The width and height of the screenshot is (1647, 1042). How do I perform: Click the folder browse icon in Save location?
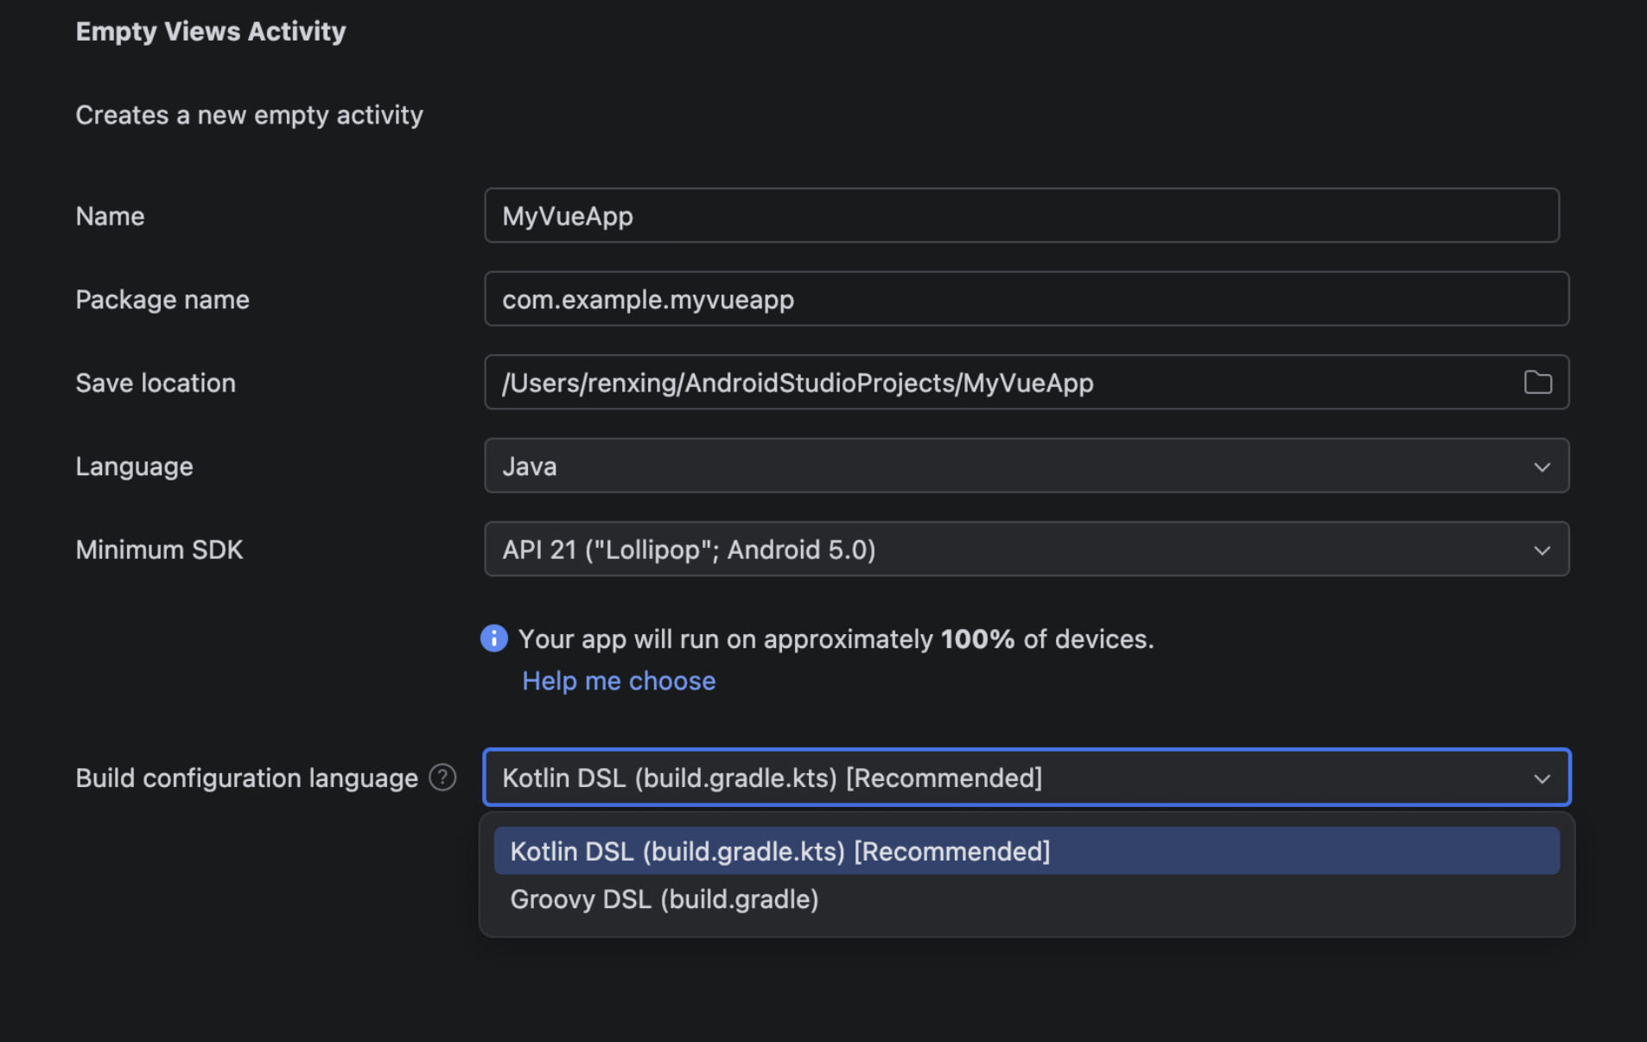[1537, 382]
